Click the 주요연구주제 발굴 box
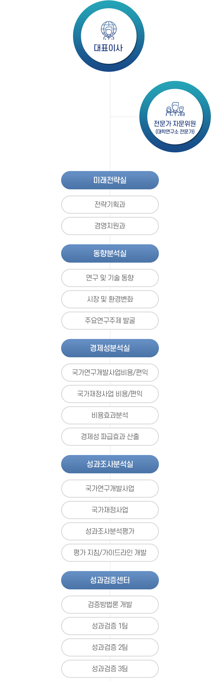The image size is (220, 681). pyautogui.click(x=110, y=321)
